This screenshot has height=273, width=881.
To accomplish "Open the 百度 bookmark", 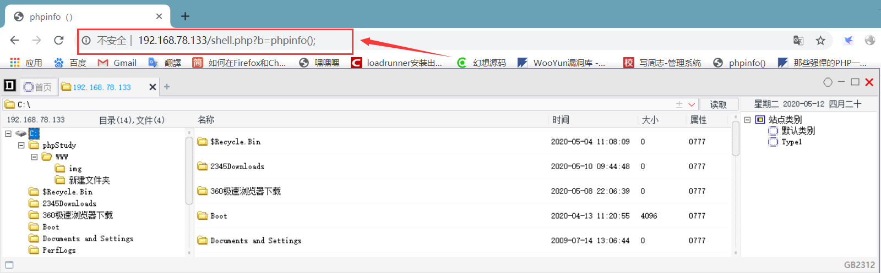I will click(x=70, y=63).
